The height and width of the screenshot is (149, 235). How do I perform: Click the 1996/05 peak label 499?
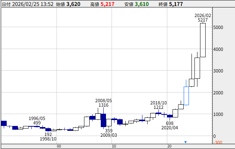pos(37,123)
